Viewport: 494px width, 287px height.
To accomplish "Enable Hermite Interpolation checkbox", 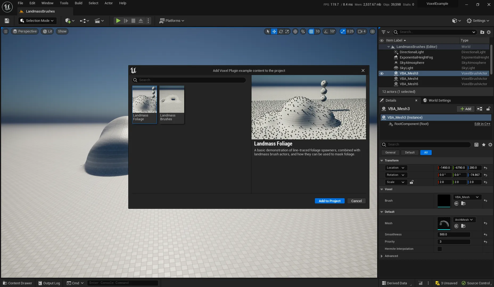I will pyautogui.click(x=440, y=249).
